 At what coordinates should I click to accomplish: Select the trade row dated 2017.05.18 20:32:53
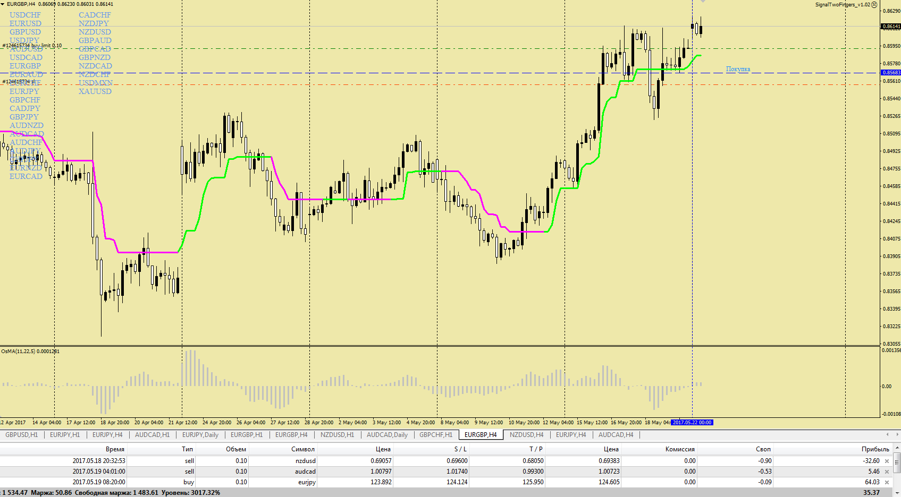point(447,461)
